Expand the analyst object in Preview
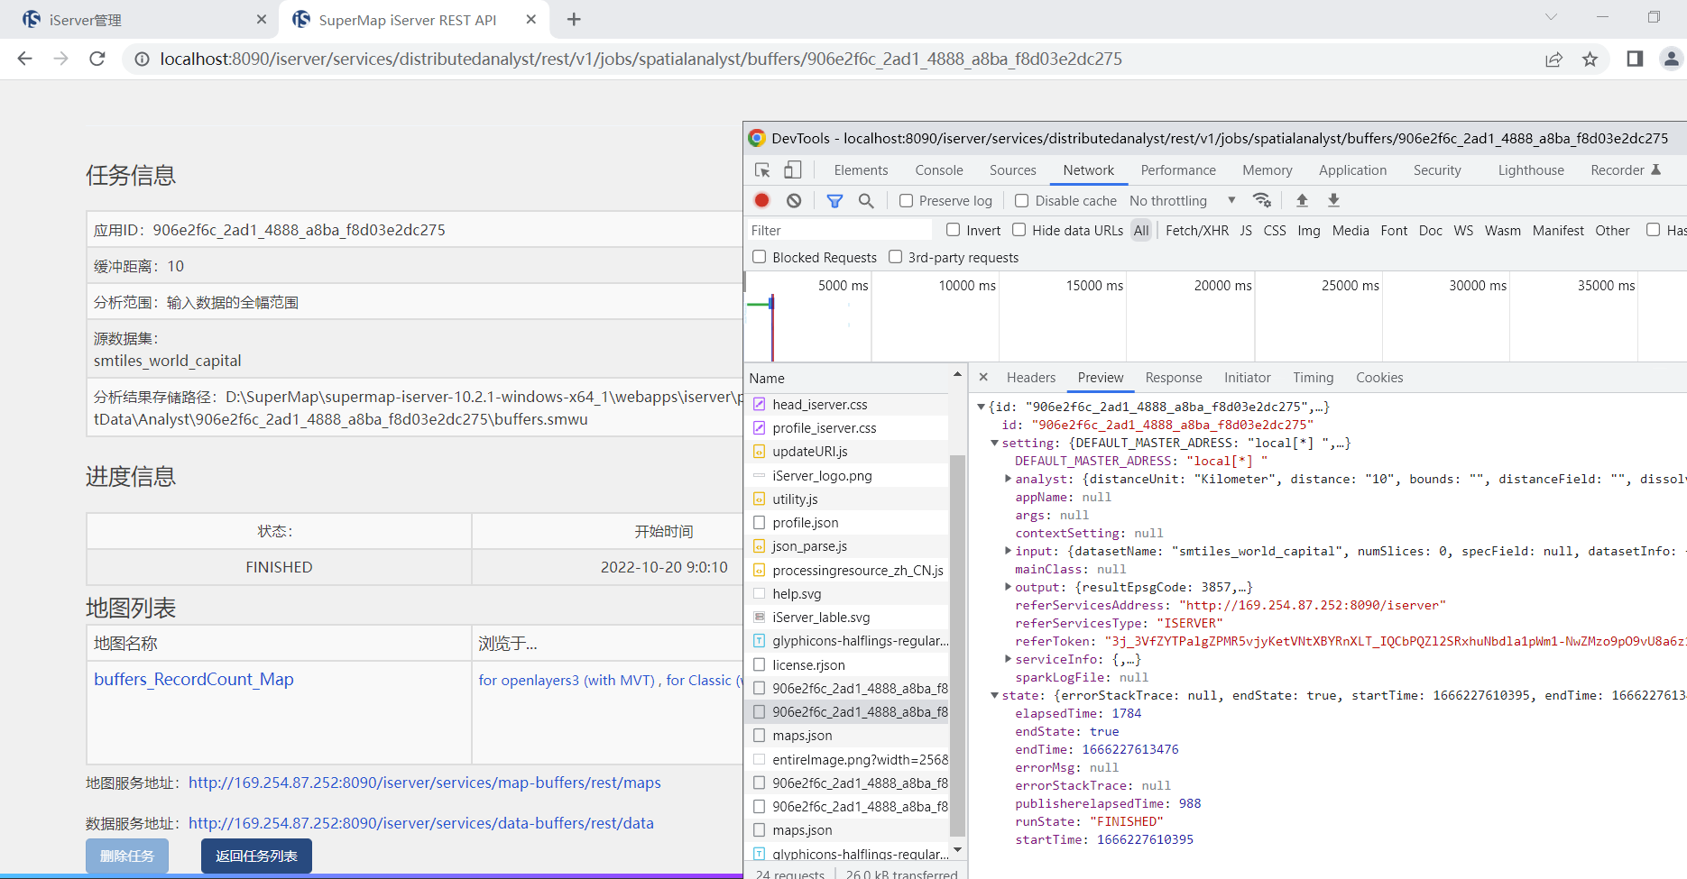 (1008, 479)
